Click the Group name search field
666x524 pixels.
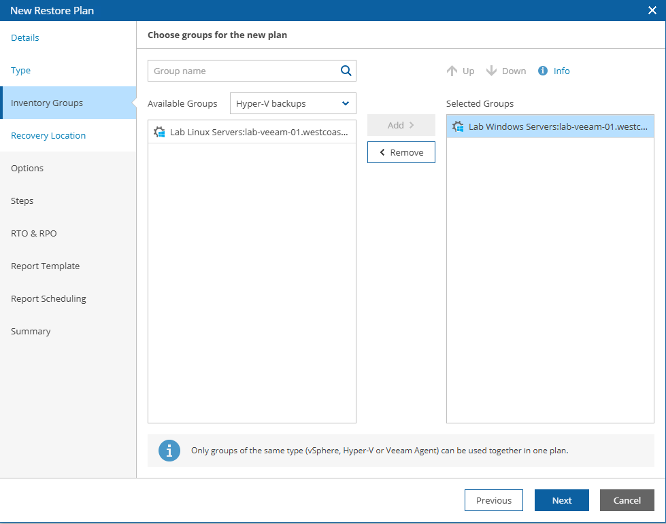click(x=244, y=71)
